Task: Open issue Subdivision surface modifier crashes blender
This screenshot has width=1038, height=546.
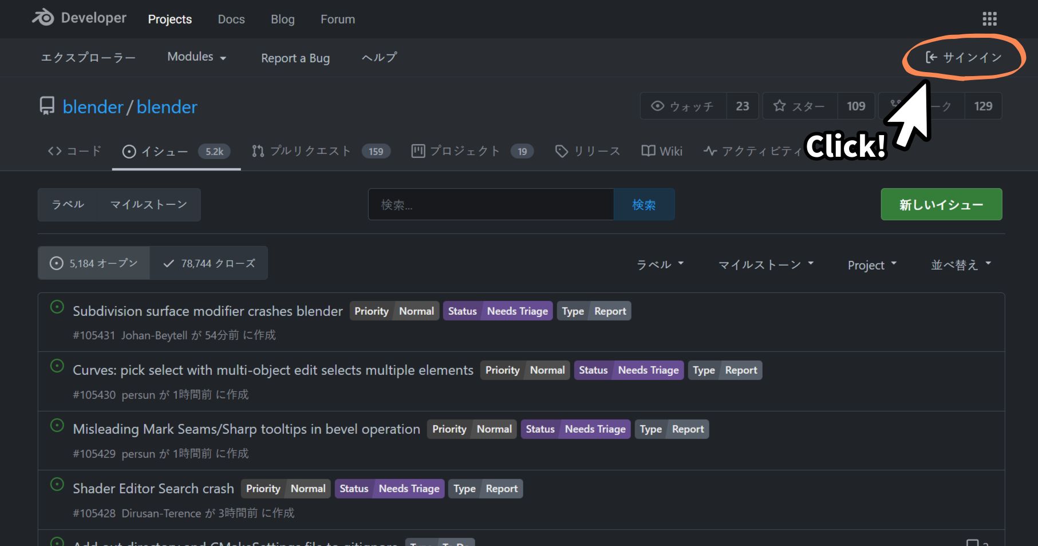Action: [x=208, y=311]
